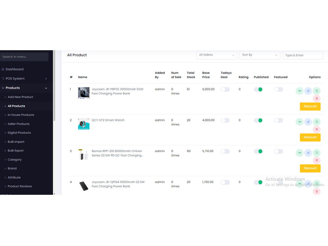Click the Remax RPP-291 product thumbnail
This screenshot has width=328, height=246.
[84, 154]
